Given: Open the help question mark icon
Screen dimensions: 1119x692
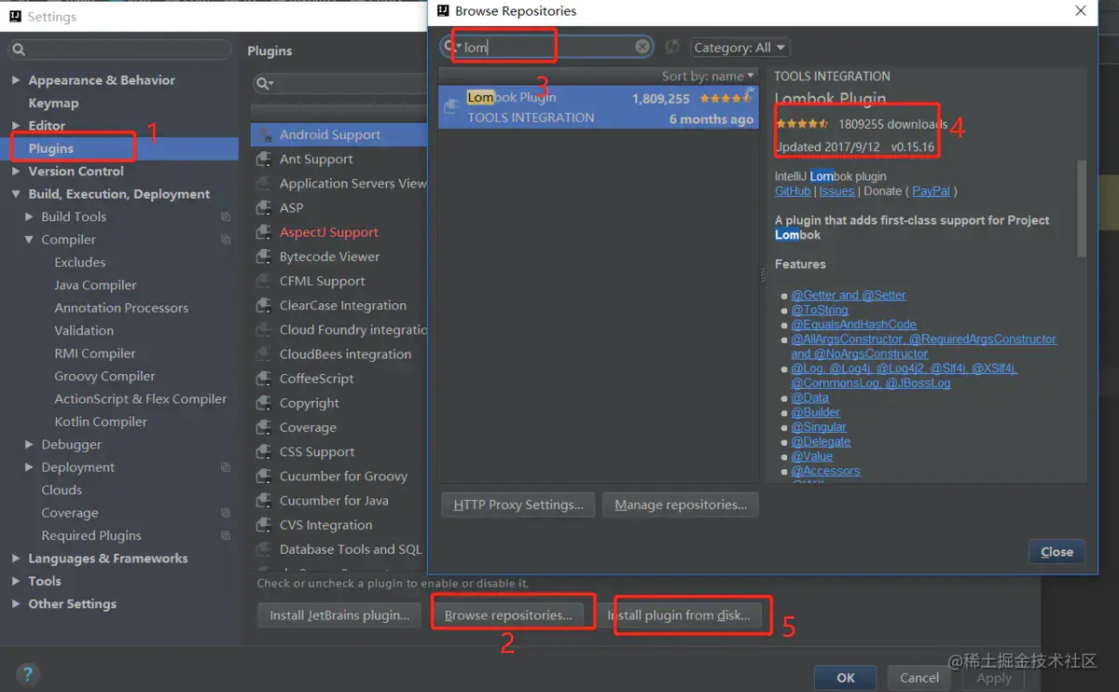Looking at the screenshot, I should tap(28, 673).
